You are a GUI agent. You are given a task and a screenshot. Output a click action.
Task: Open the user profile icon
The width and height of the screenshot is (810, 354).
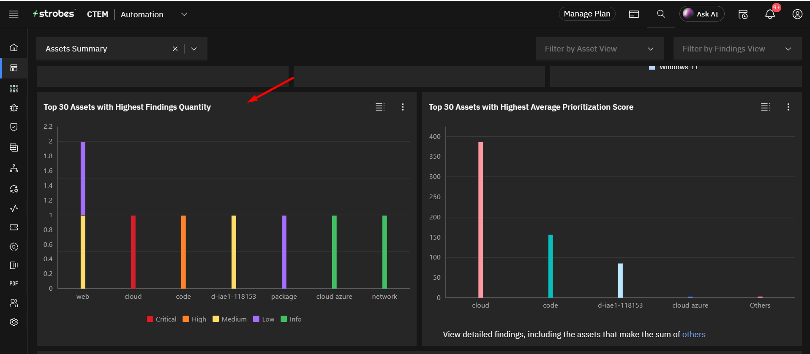coord(797,14)
